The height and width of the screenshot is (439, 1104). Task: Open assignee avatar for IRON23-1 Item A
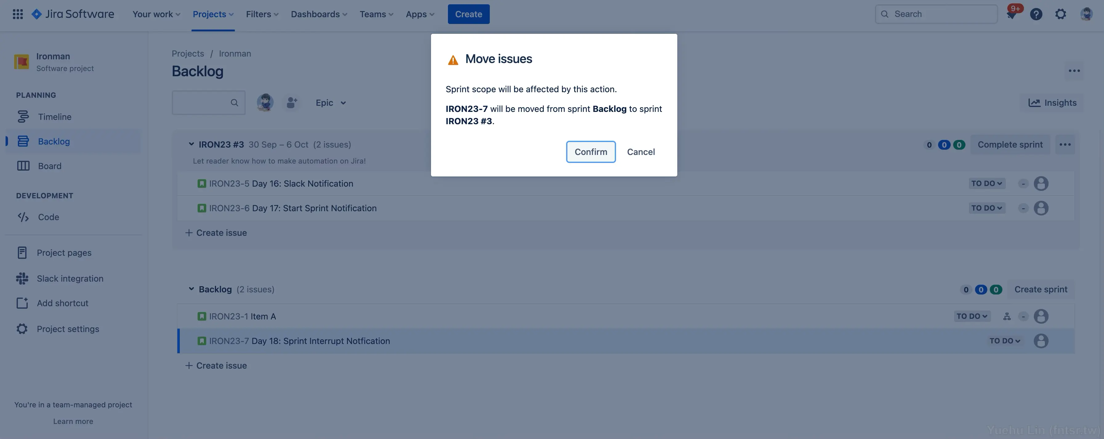pyautogui.click(x=1041, y=316)
